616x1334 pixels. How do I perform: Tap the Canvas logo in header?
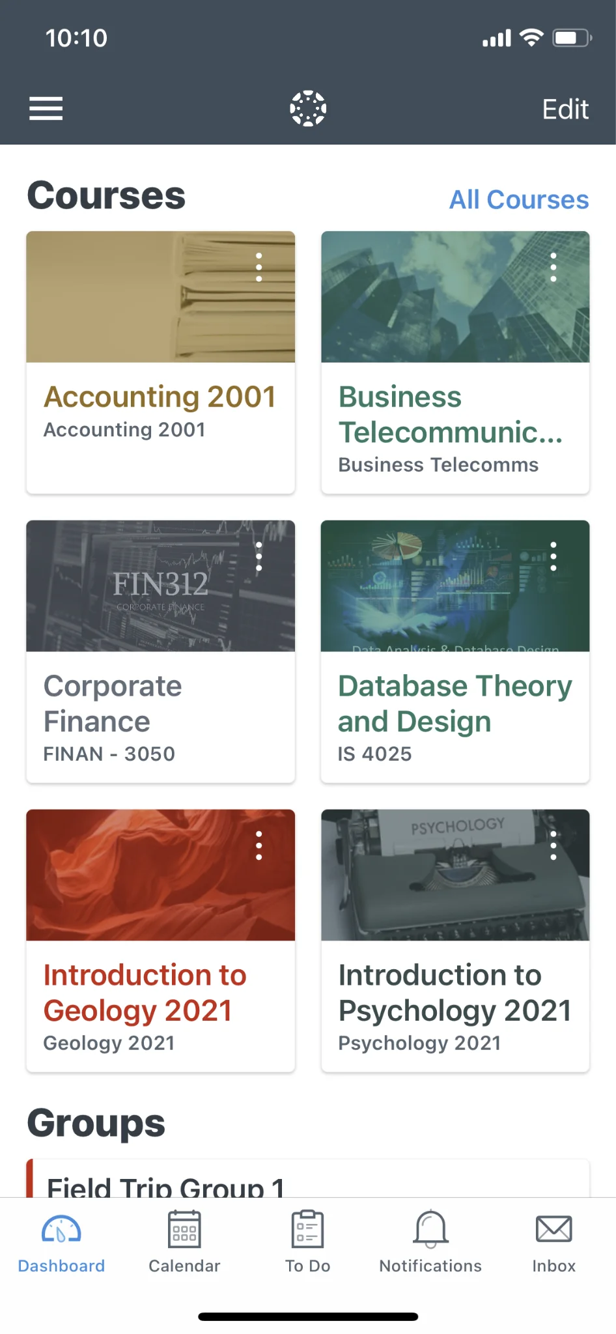coord(308,108)
